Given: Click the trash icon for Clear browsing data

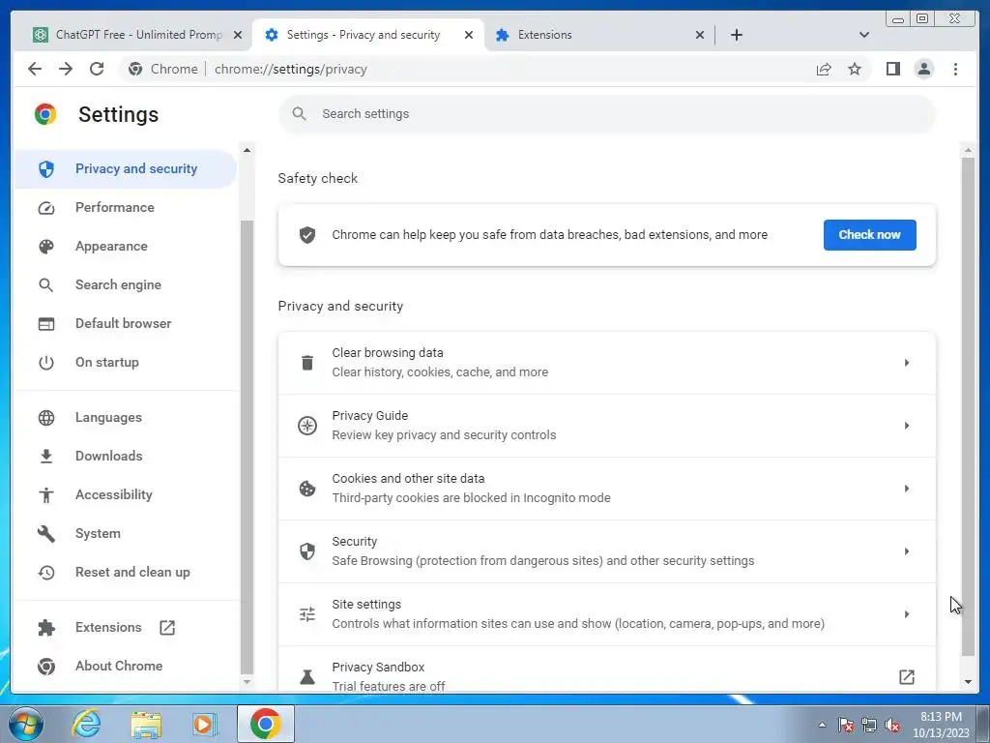Looking at the screenshot, I should pos(307,363).
